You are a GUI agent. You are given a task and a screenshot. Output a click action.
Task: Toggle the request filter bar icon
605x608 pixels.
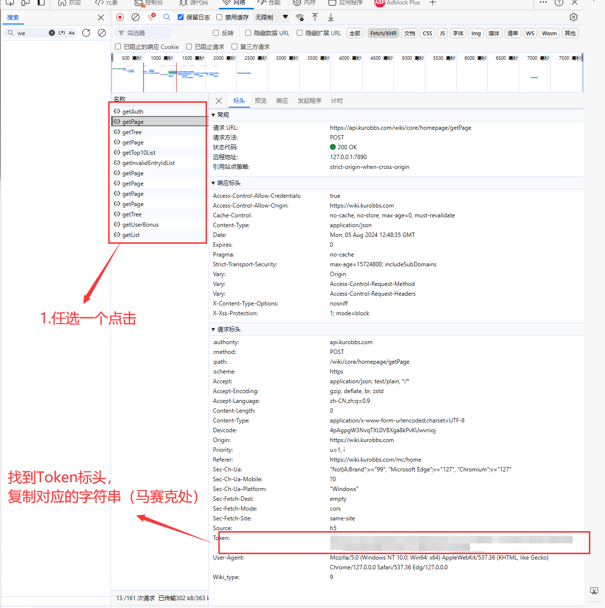[151, 17]
